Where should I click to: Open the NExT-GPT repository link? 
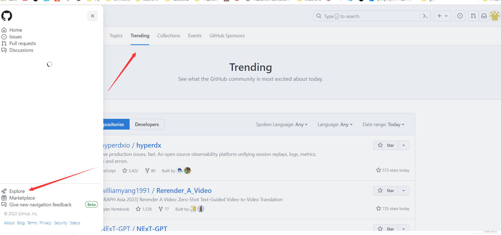[135, 229]
